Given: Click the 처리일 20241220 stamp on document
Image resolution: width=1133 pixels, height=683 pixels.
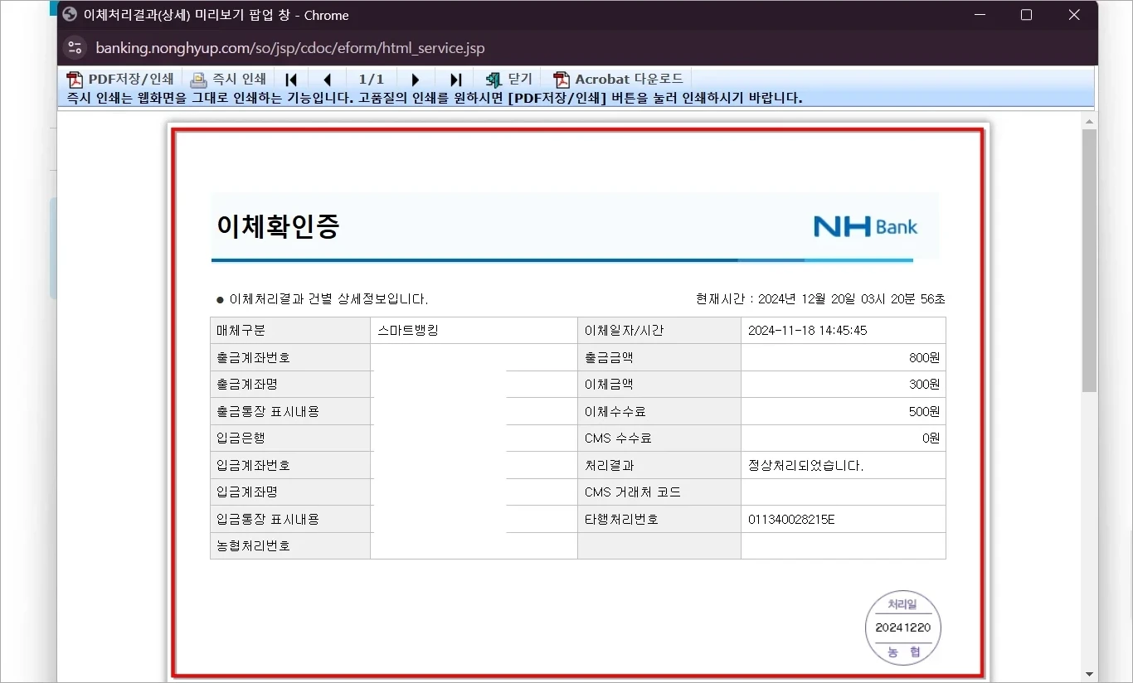Looking at the screenshot, I should point(902,627).
